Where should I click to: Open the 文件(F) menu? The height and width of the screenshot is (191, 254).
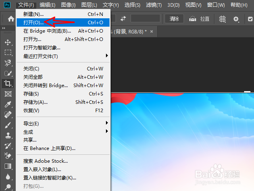point(26,5)
